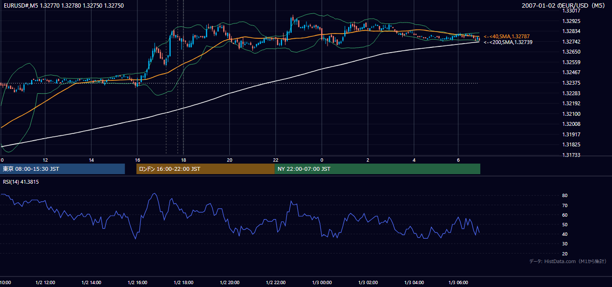Click price axis label 1.32925

click(x=571, y=21)
